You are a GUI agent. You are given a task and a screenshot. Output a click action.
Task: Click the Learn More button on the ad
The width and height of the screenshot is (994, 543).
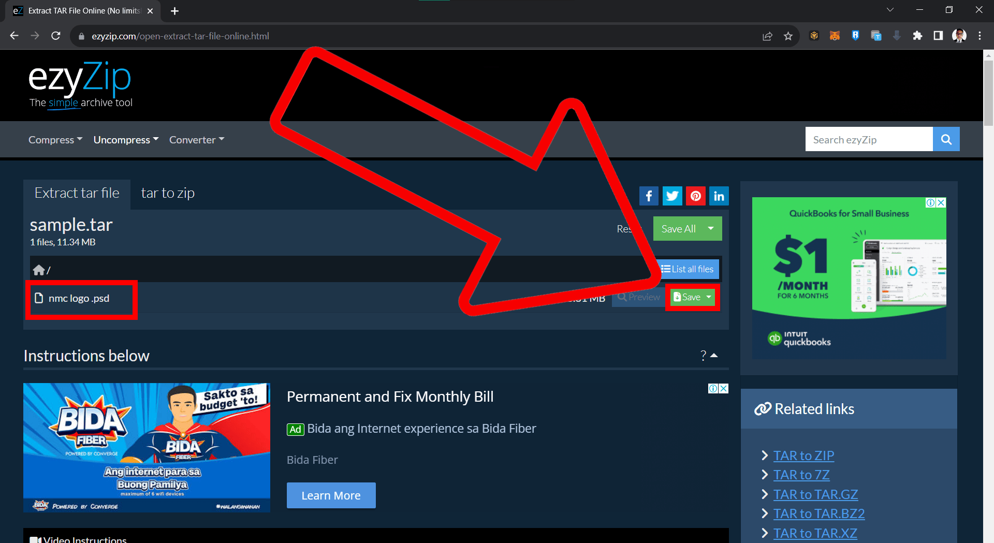331,495
